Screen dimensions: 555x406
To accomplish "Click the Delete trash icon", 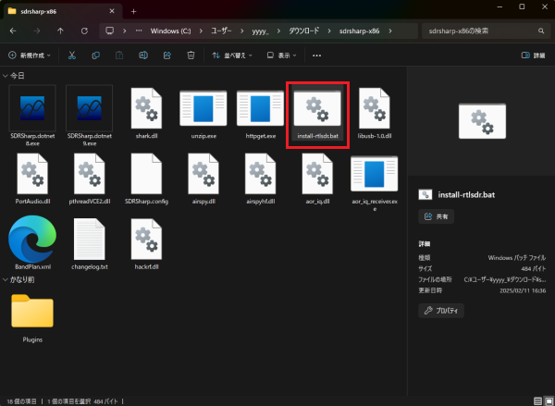I will (x=191, y=55).
